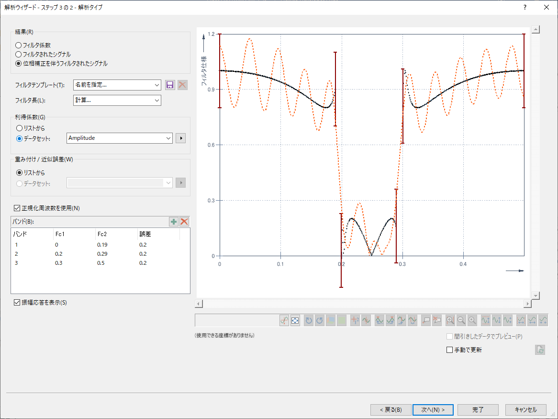The width and height of the screenshot is (558, 419).
Task: Click the peak search icon with left arrow
Action: [x=379, y=320]
